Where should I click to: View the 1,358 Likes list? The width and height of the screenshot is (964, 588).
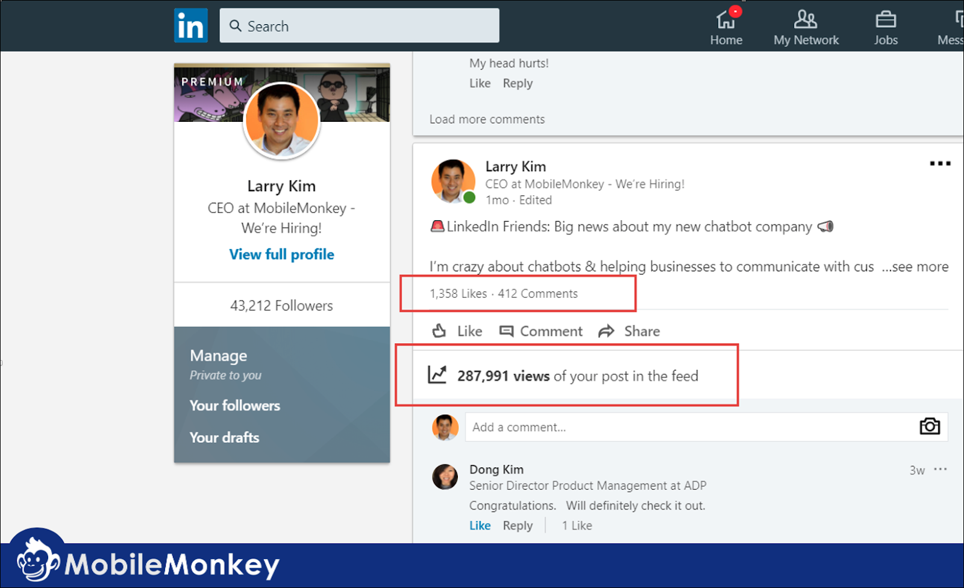pos(458,294)
